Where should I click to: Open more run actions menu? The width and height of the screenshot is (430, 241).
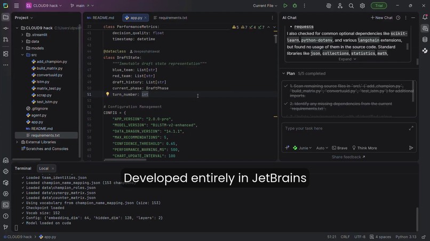[305, 5]
